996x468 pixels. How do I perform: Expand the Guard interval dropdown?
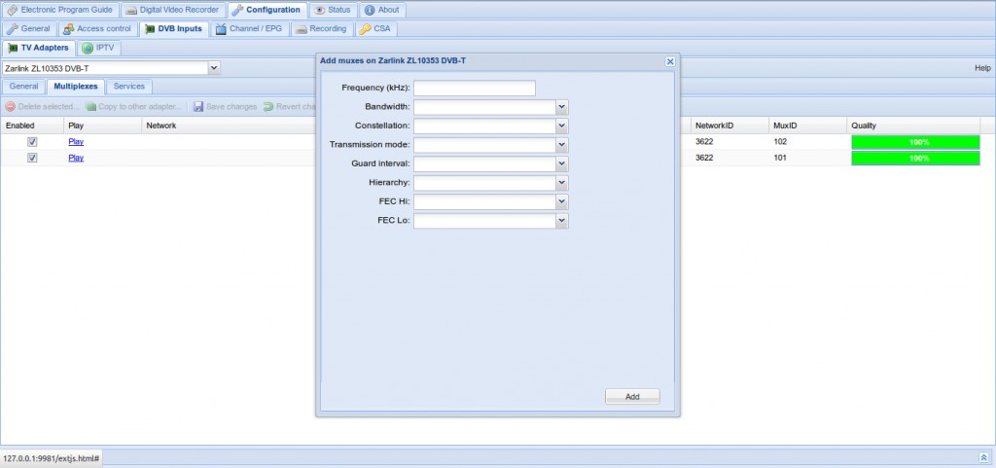(x=561, y=163)
